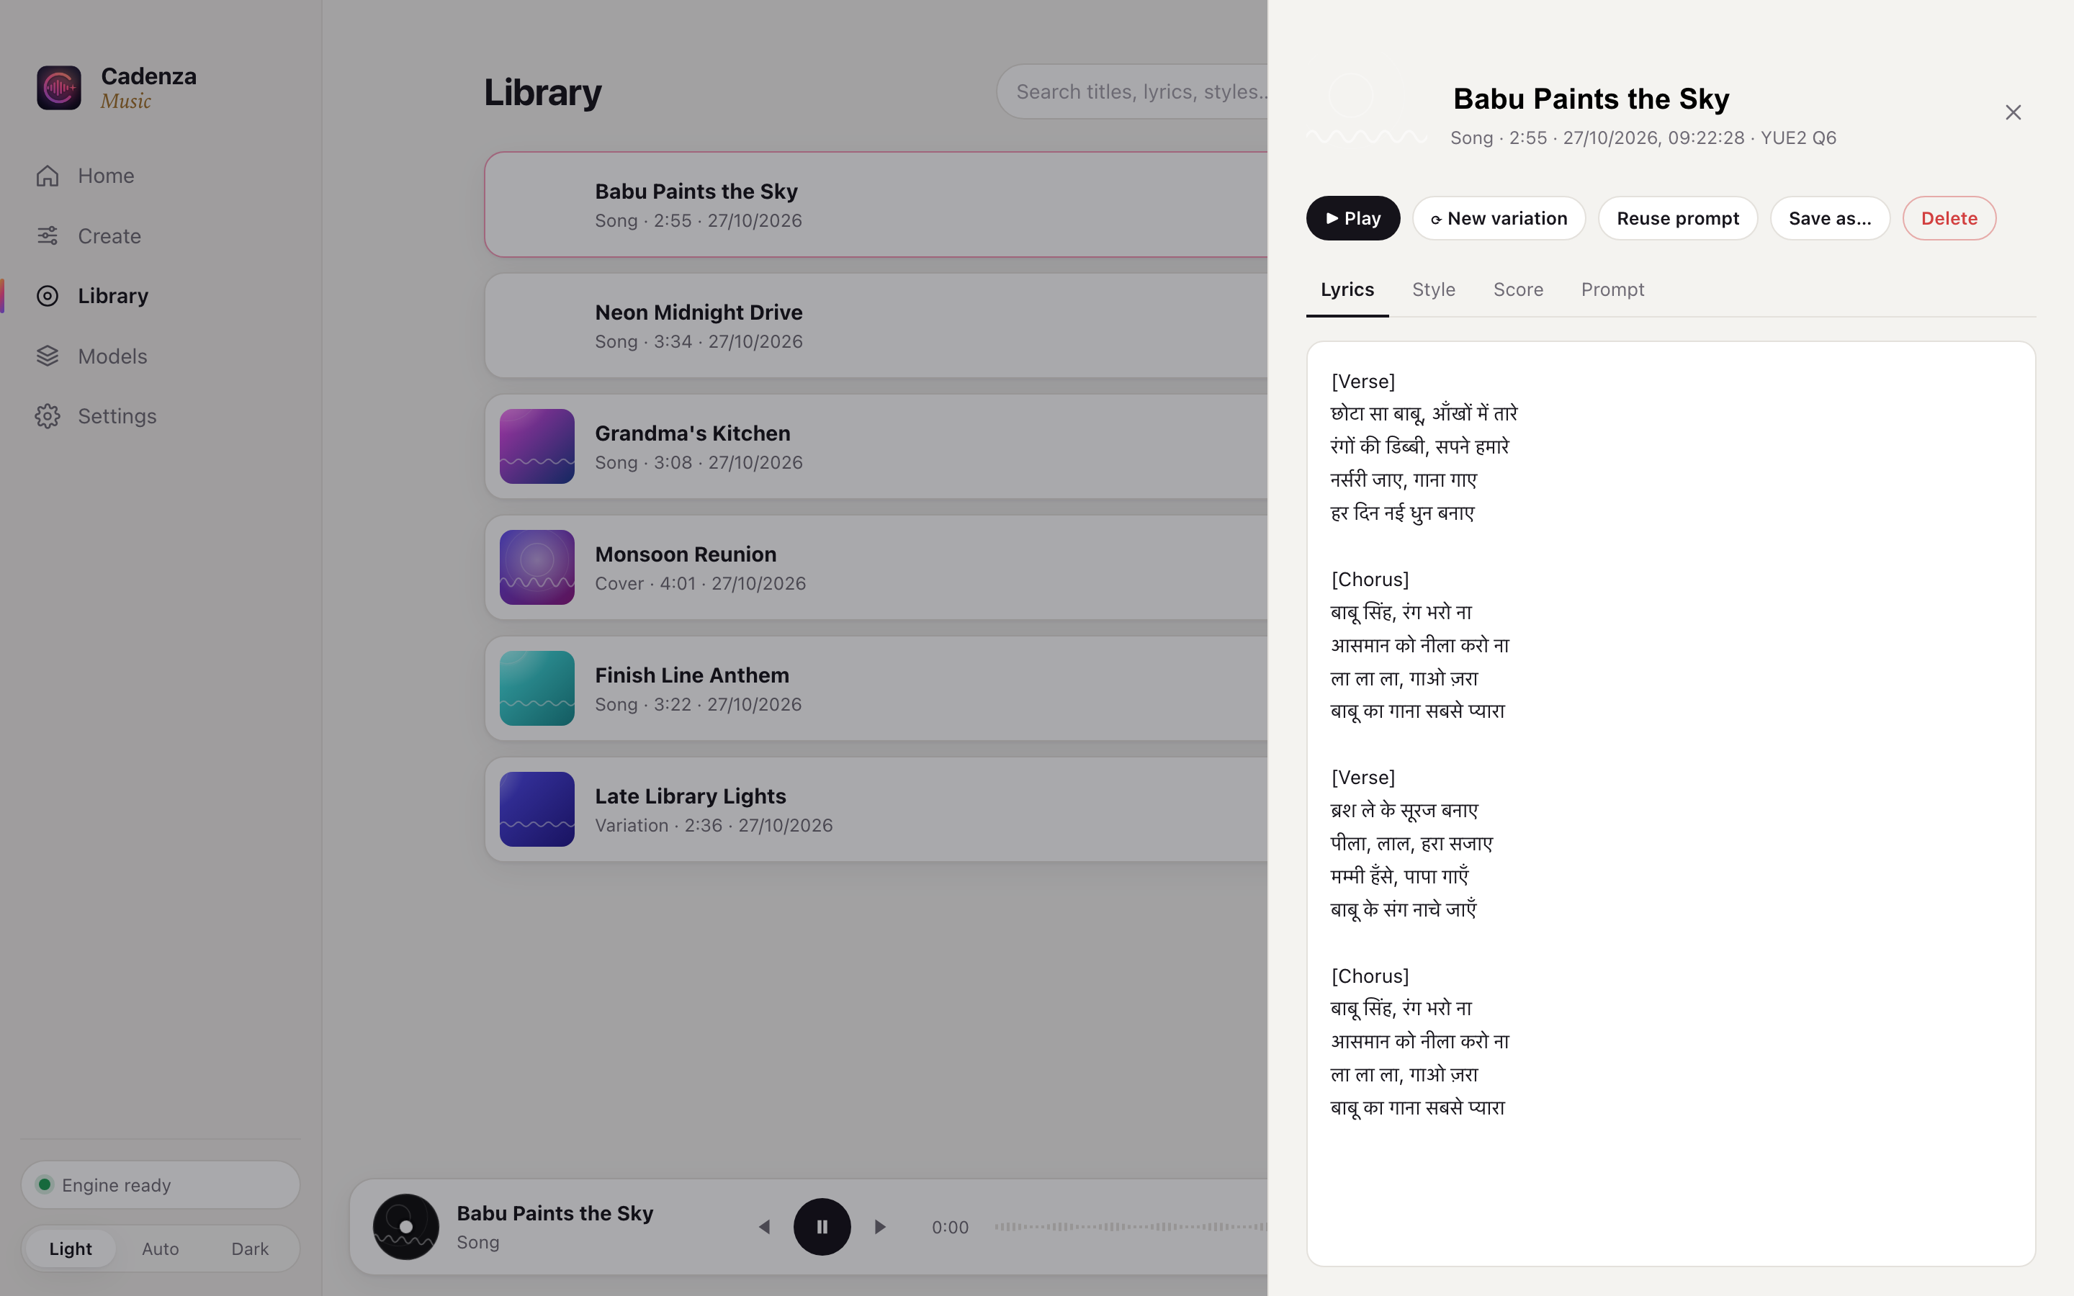2074x1296 pixels.
Task: Click the player progress waveform slider
Action: point(1131,1227)
